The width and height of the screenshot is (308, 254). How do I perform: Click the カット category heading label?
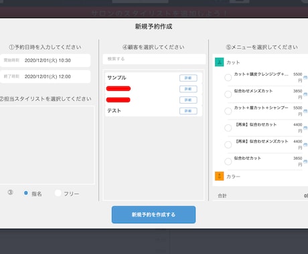click(233, 63)
